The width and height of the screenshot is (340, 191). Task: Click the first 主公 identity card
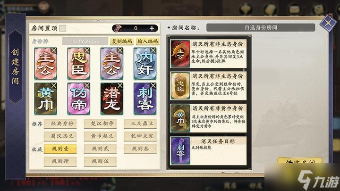point(45,64)
